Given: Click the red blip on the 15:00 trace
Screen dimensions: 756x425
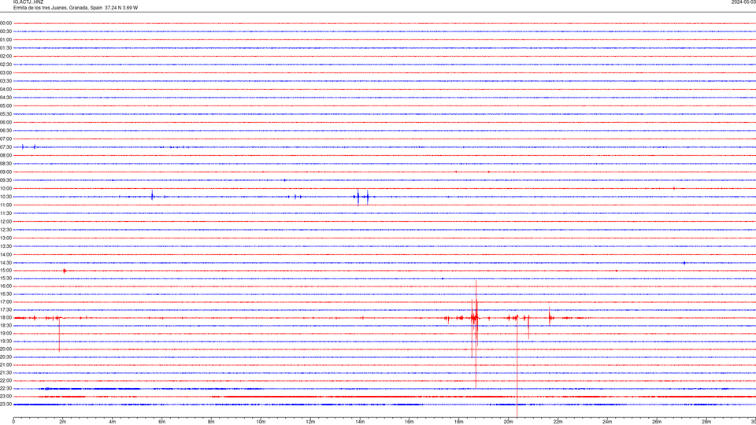Looking at the screenshot, I should (x=65, y=271).
